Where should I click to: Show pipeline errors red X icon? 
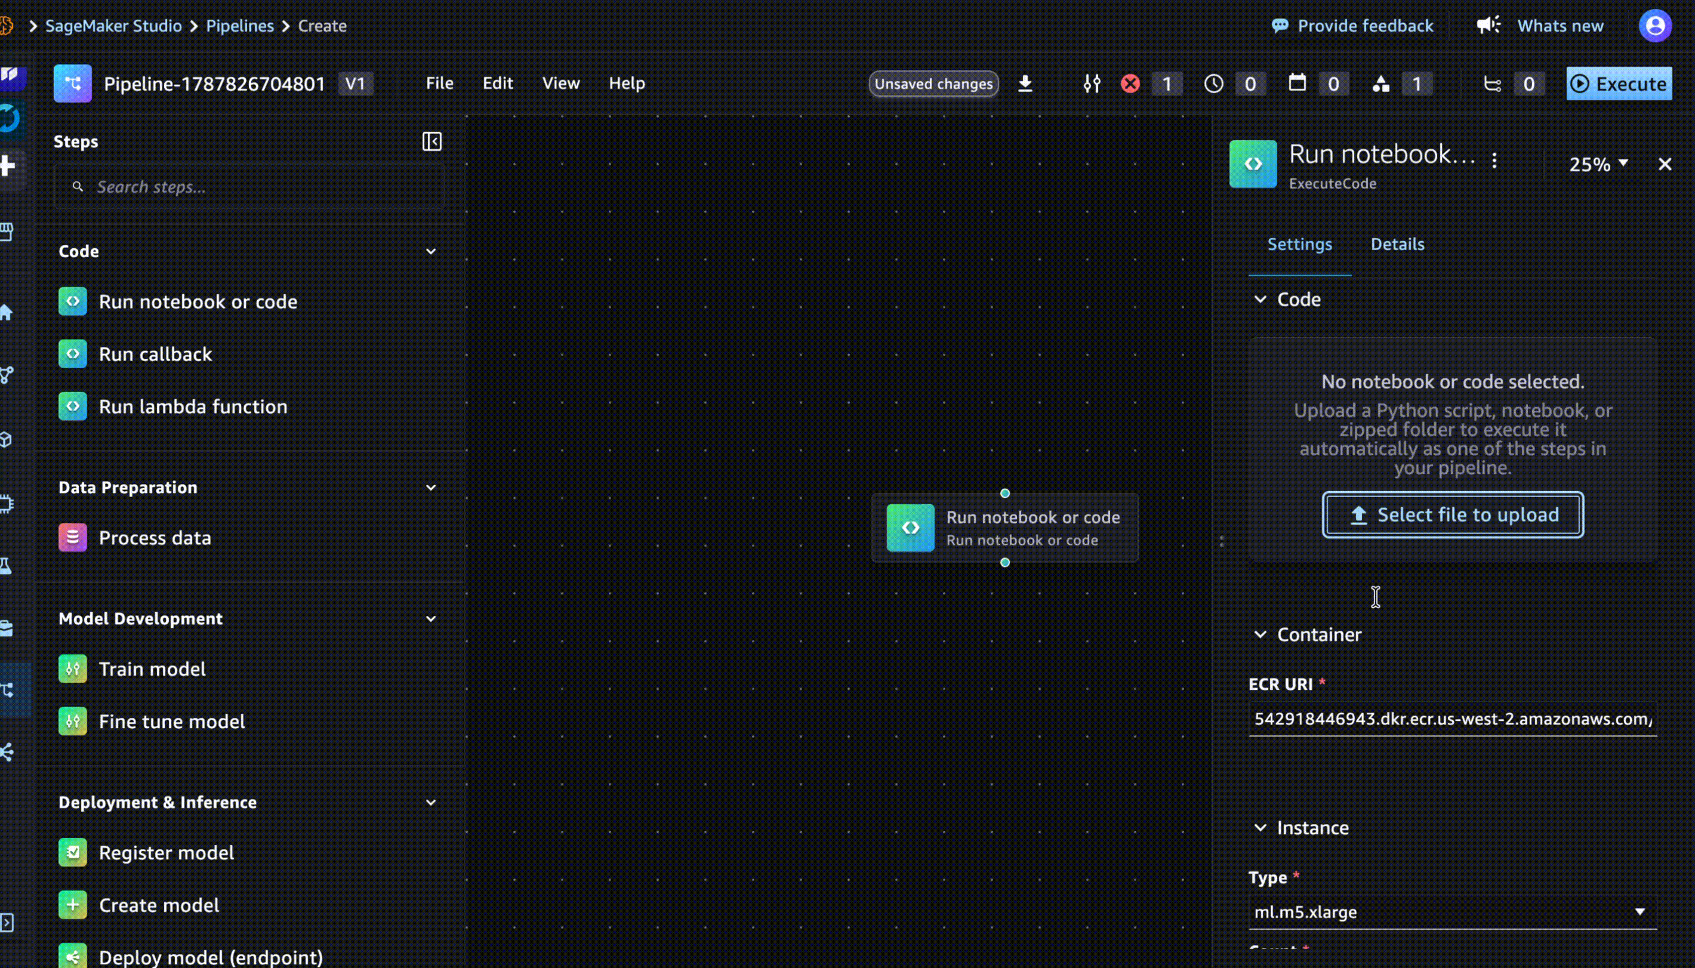click(1130, 84)
